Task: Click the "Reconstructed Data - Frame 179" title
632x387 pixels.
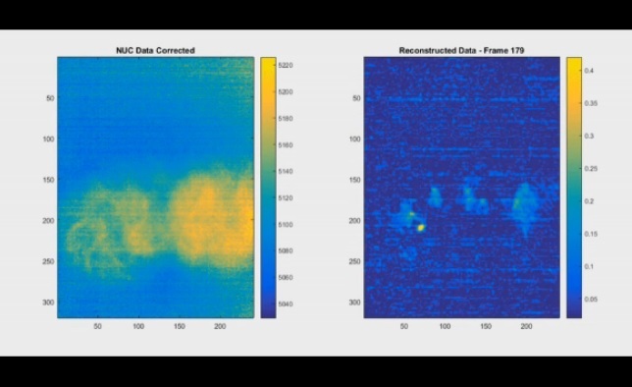Action: [461, 50]
